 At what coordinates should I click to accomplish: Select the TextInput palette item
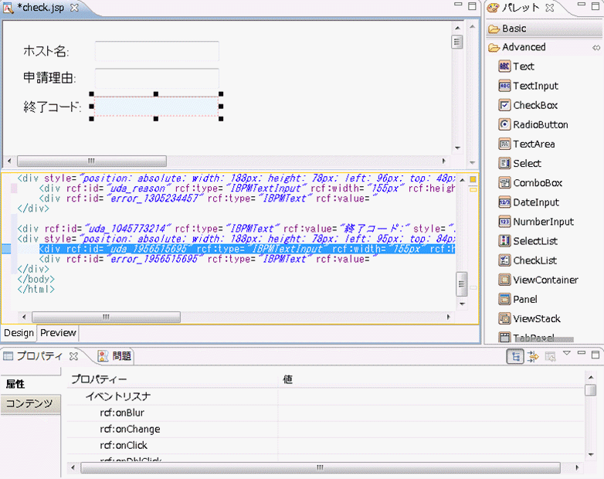534,86
